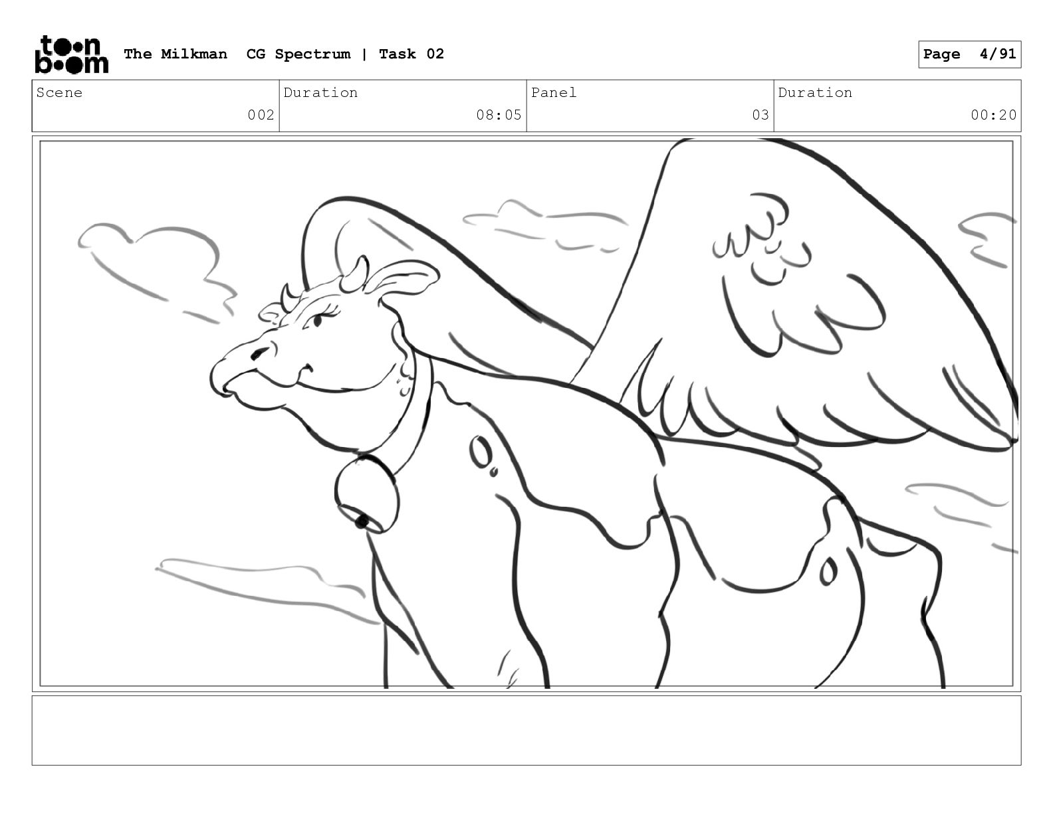Click the 'Scene' header label
The image size is (1053, 813).
(60, 92)
